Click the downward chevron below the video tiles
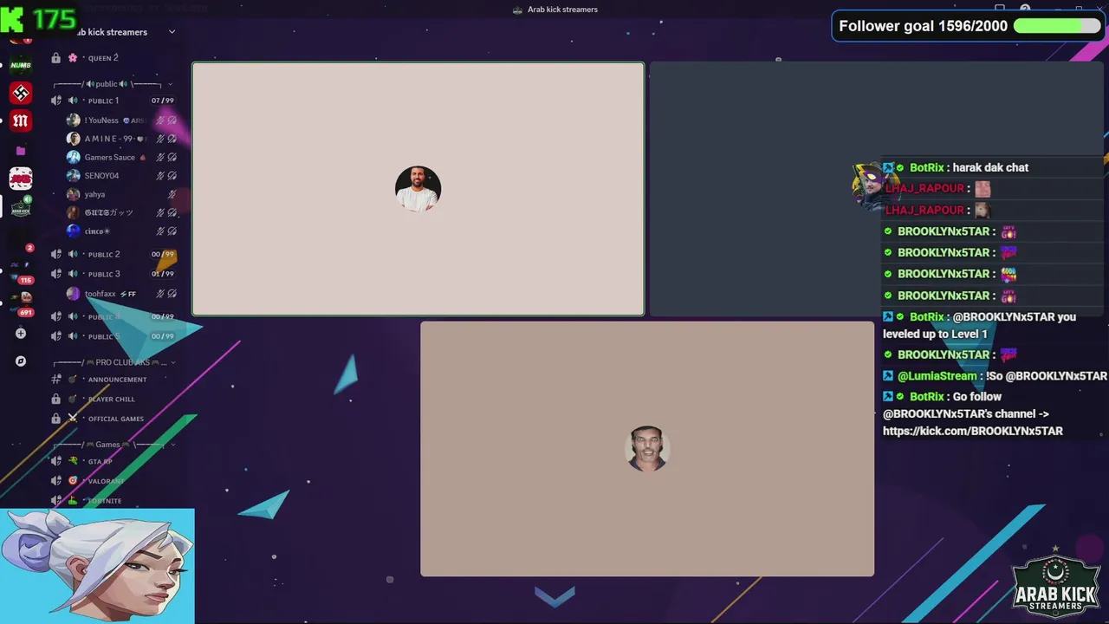This screenshot has width=1109, height=624. point(554,595)
